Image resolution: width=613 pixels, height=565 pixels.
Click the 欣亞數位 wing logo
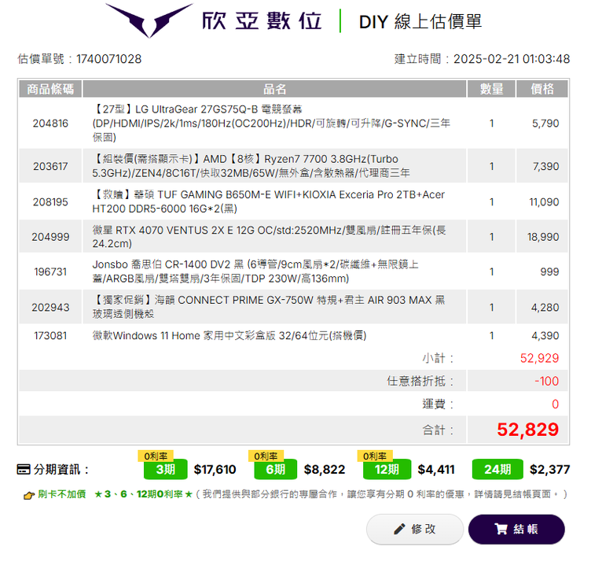pos(149,20)
